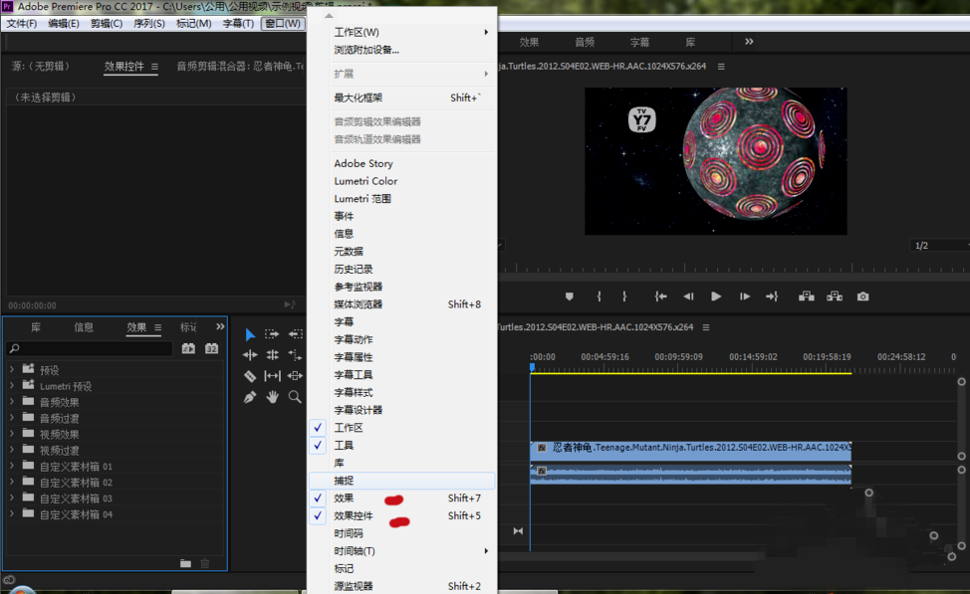This screenshot has height=594, width=970.
Task: Pick the Razor tool
Action: tap(250, 376)
